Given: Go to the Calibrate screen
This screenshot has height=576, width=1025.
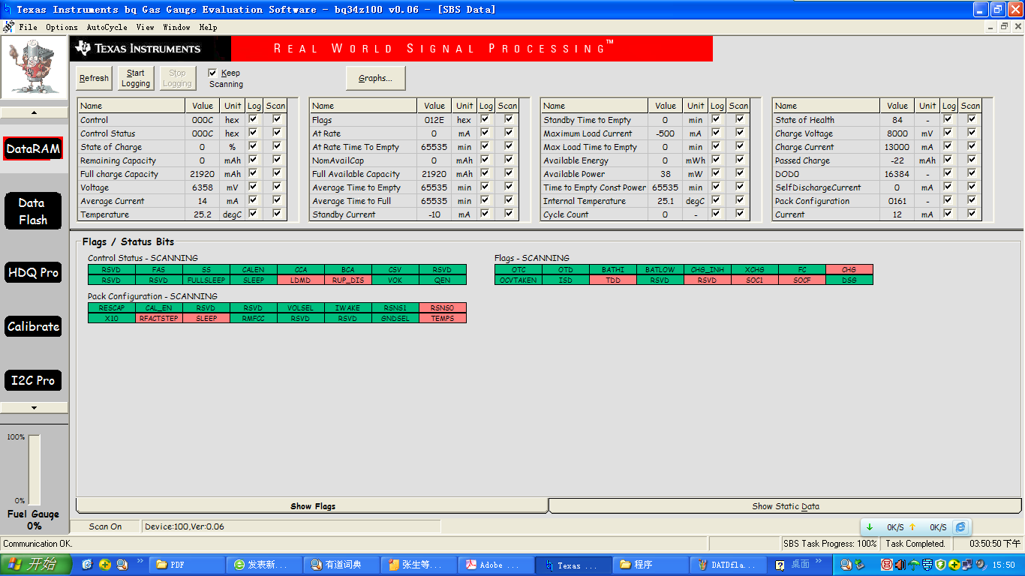Looking at the screenshot, I should pyautogui.click(x=33, y=326).
